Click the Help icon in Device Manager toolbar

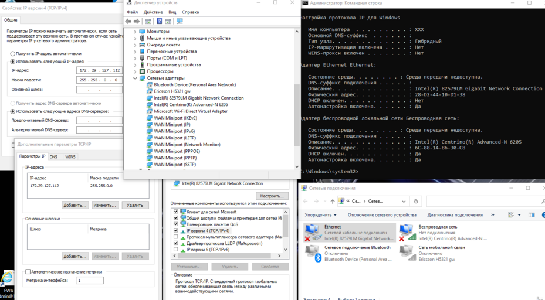159,22
